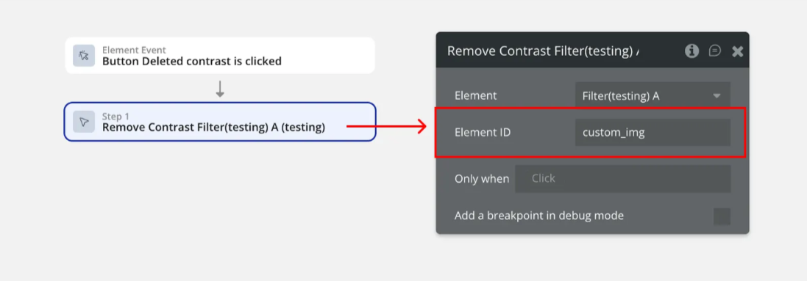This screenshot has height=281, width=807.
Task: Click the down arrow below the event
Action: [x=220, y=89]
